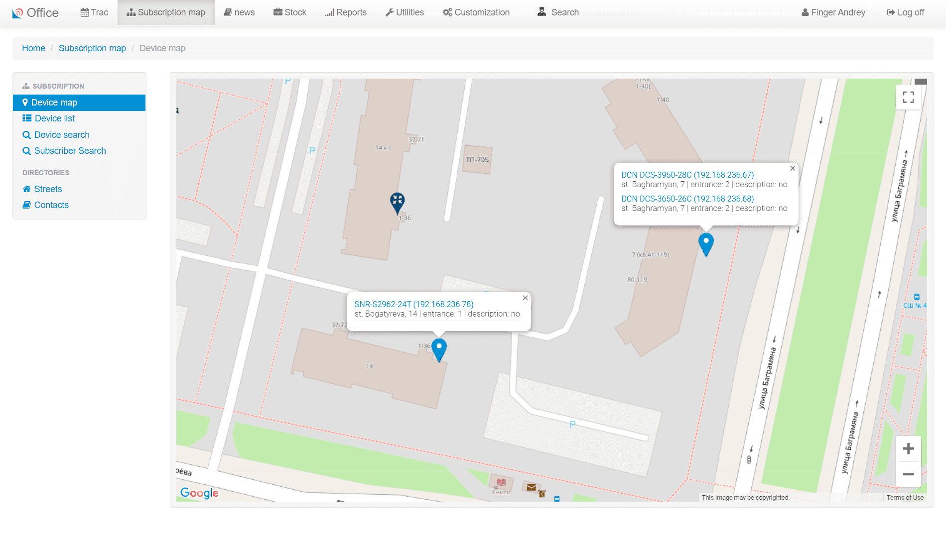Image resolution: width=946 pixels, height=537 pixels.
Task: Click the Office logo icon
Action: [17, 13]
